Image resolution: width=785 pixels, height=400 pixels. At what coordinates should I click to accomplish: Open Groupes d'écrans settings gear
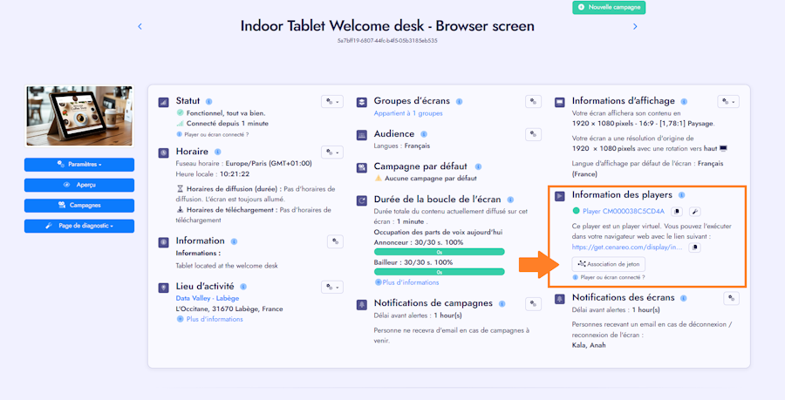(x=533, y=101)
